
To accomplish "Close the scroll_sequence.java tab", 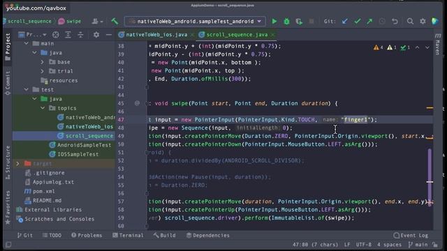I will point(273,35).
